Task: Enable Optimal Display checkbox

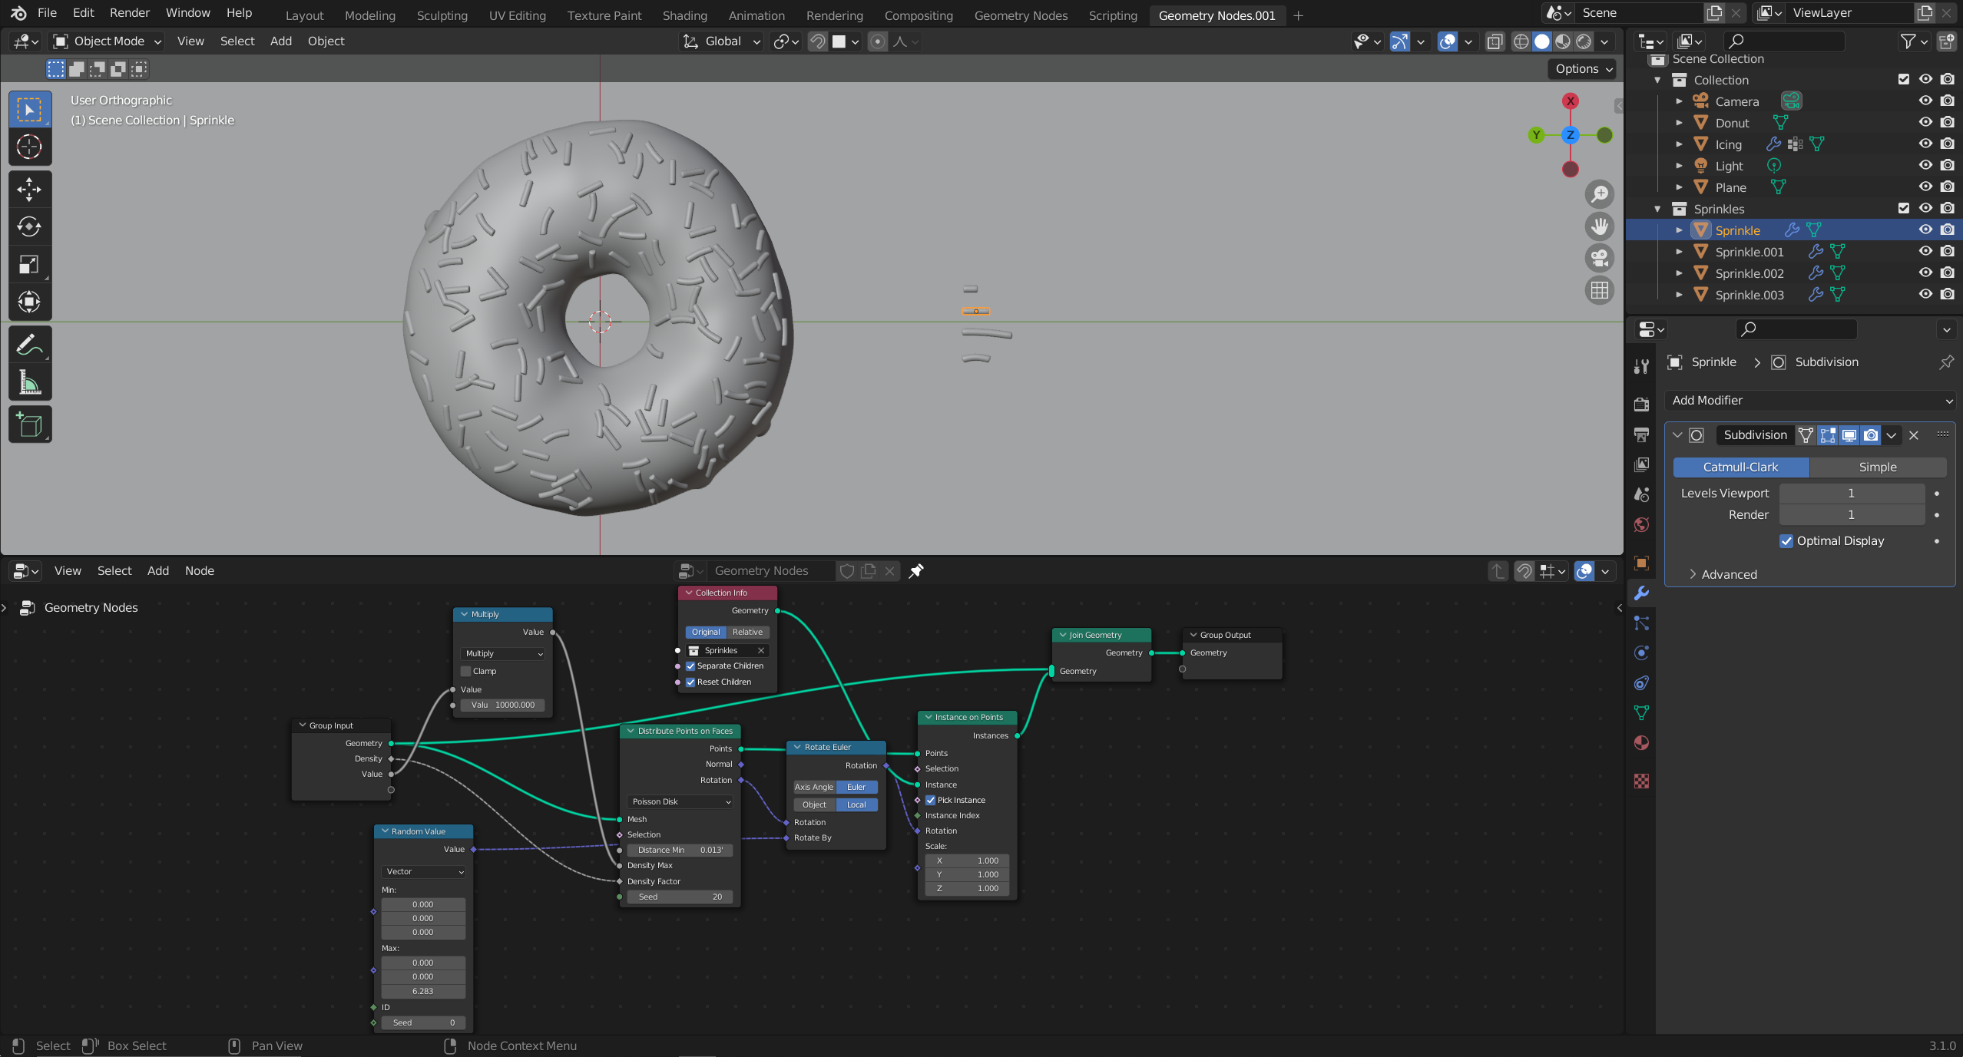Action: 1786,540
